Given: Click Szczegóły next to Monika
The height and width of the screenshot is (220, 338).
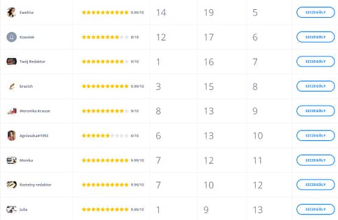Looking at the screenshot, I should coord(315,160).
